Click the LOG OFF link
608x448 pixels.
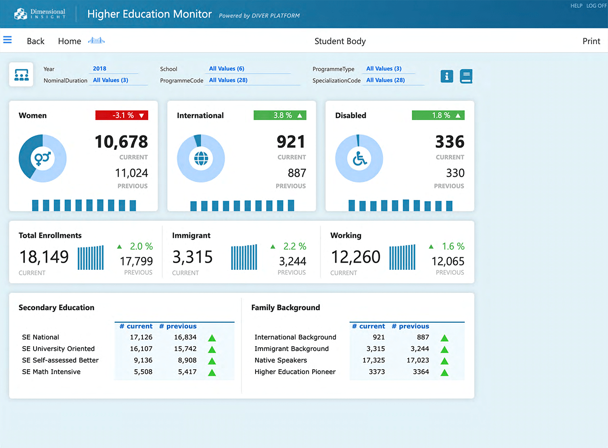point(596,6)
